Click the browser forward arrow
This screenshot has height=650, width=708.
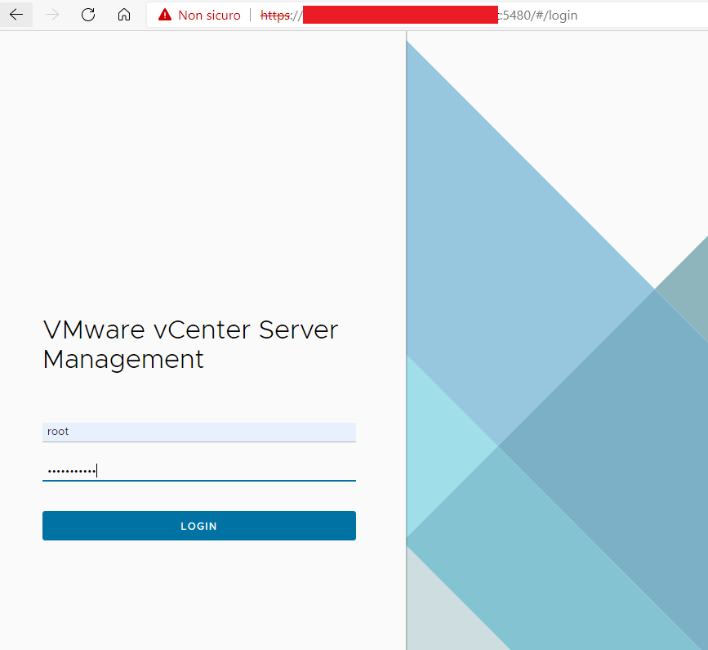pyautogui.click(x=52, y=15)
